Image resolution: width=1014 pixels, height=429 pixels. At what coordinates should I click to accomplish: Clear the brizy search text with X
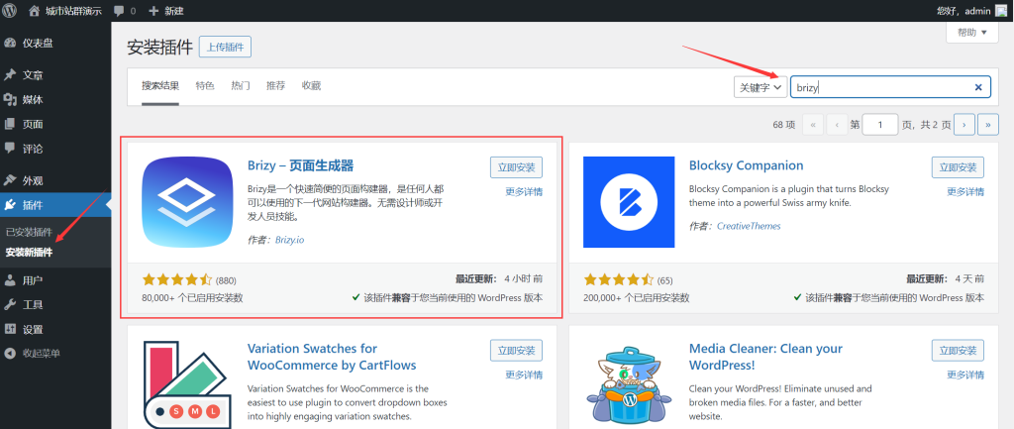pyautogui.click(x=978, y=87)
